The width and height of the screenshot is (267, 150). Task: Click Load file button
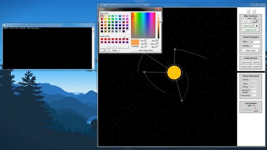coord(256,67)
